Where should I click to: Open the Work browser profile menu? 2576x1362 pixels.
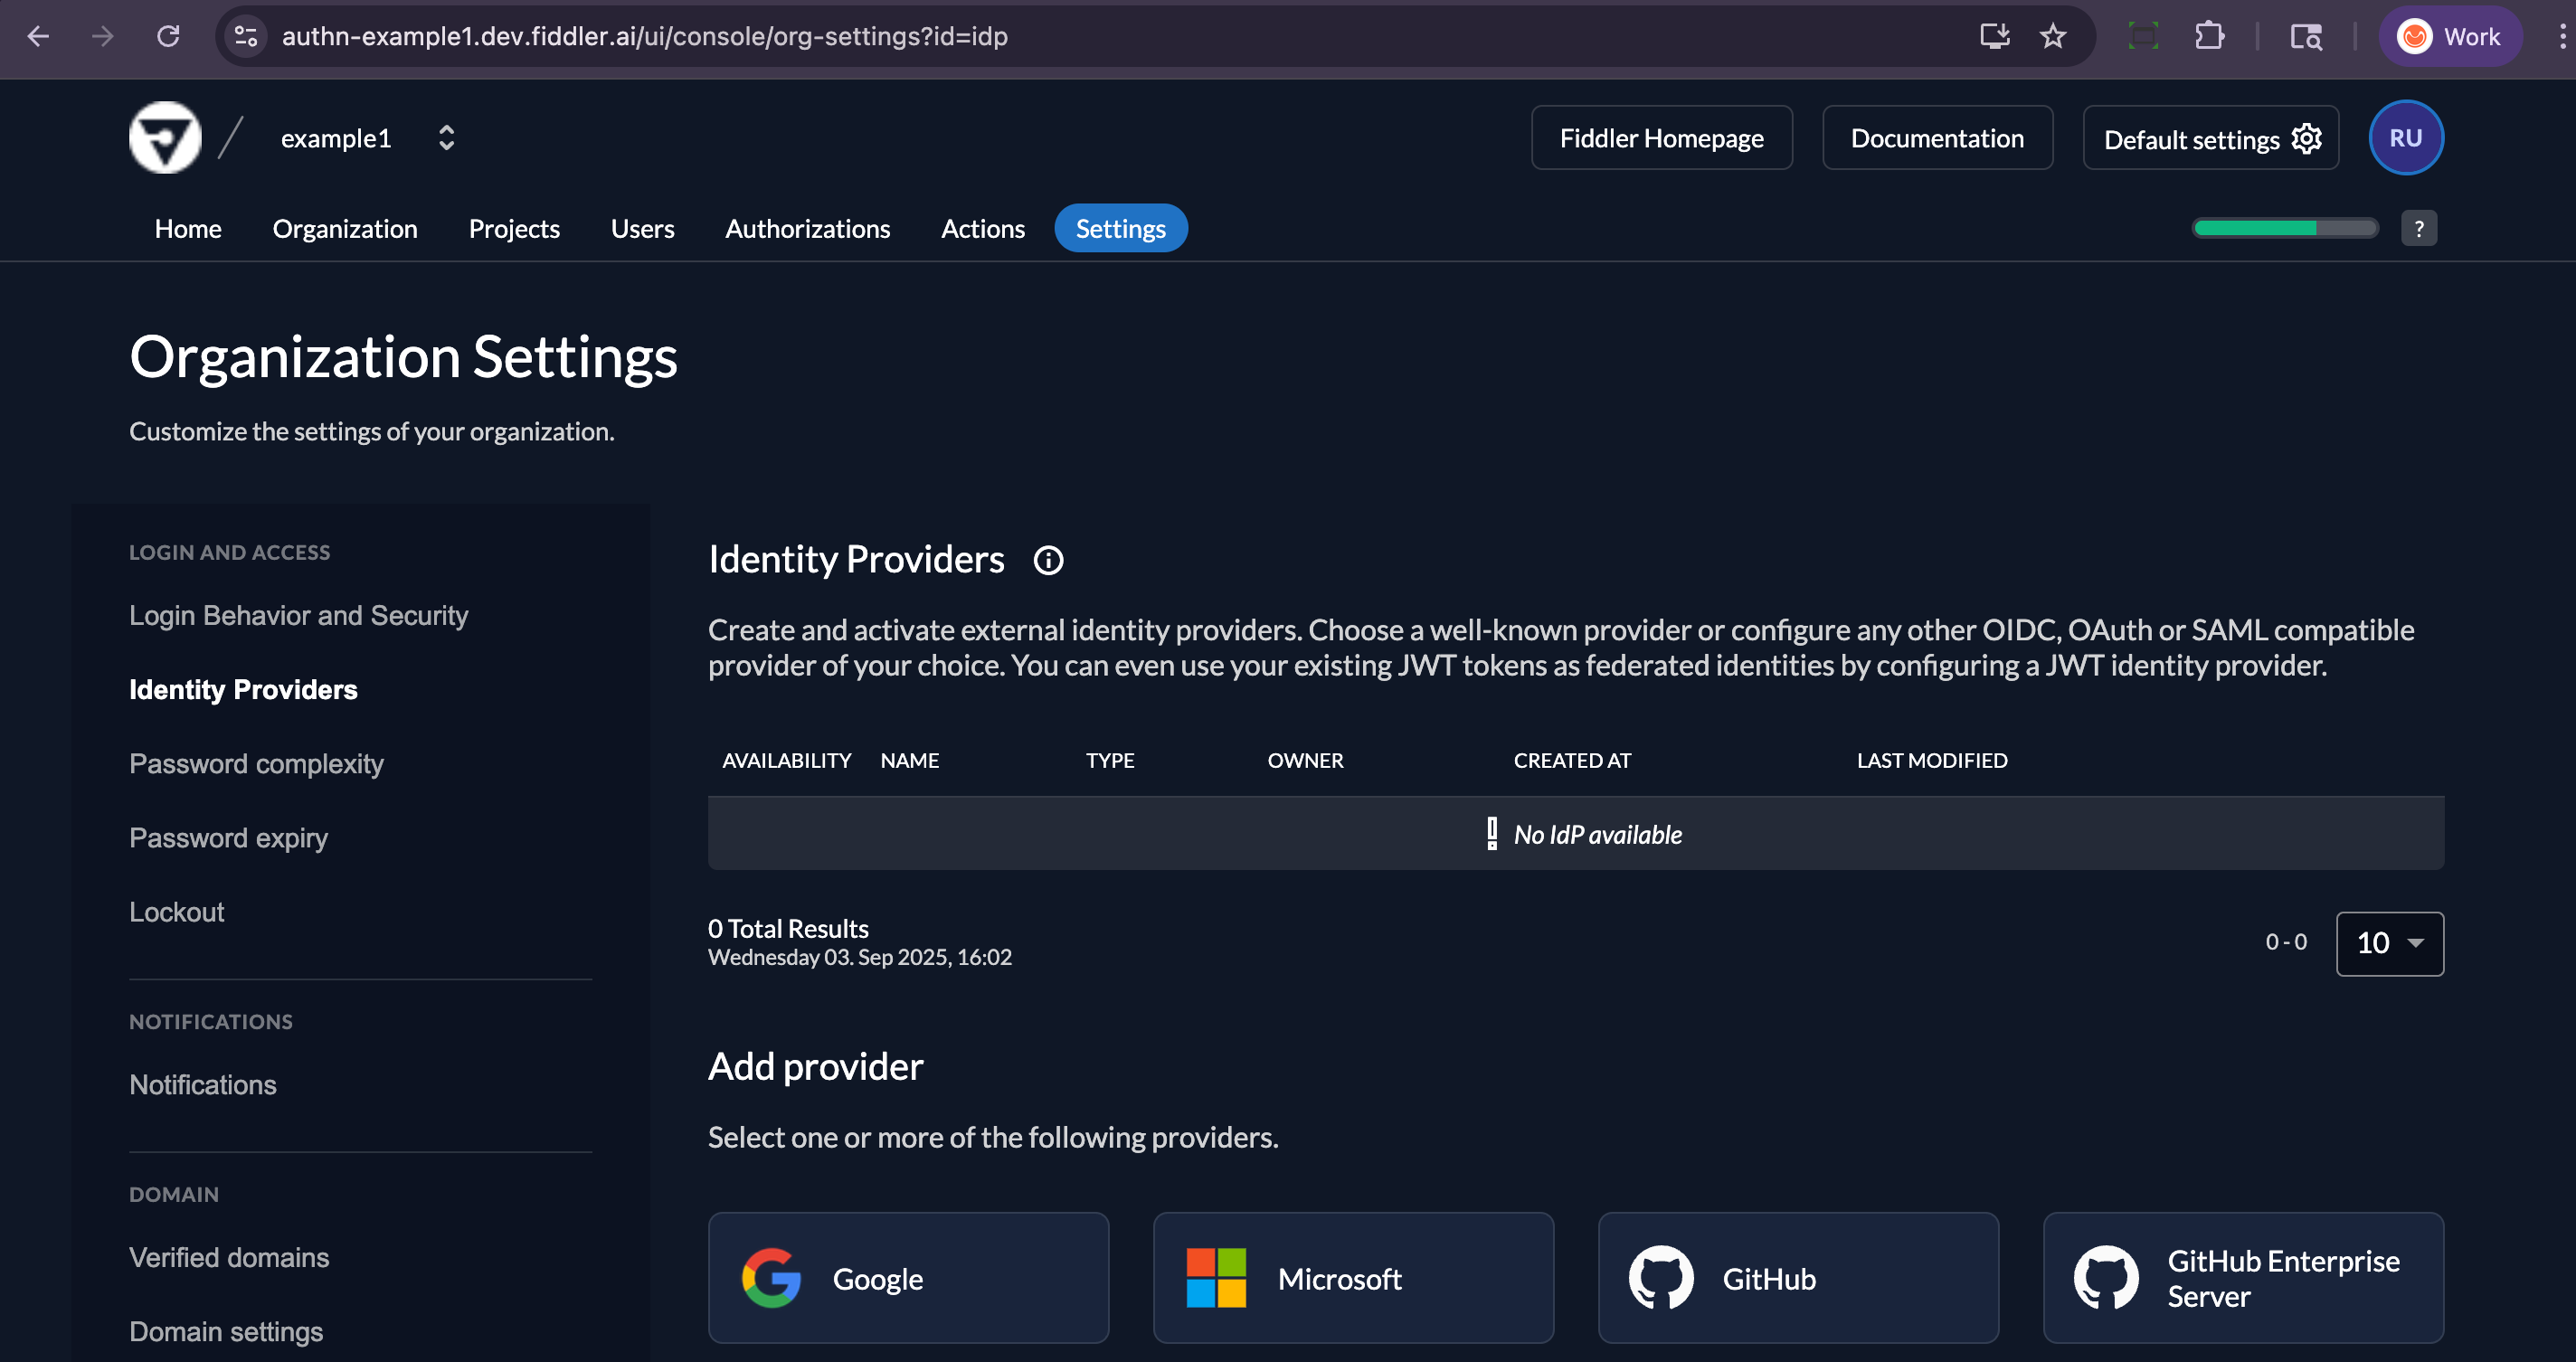pyautogui.click(x=2450, y=36)
